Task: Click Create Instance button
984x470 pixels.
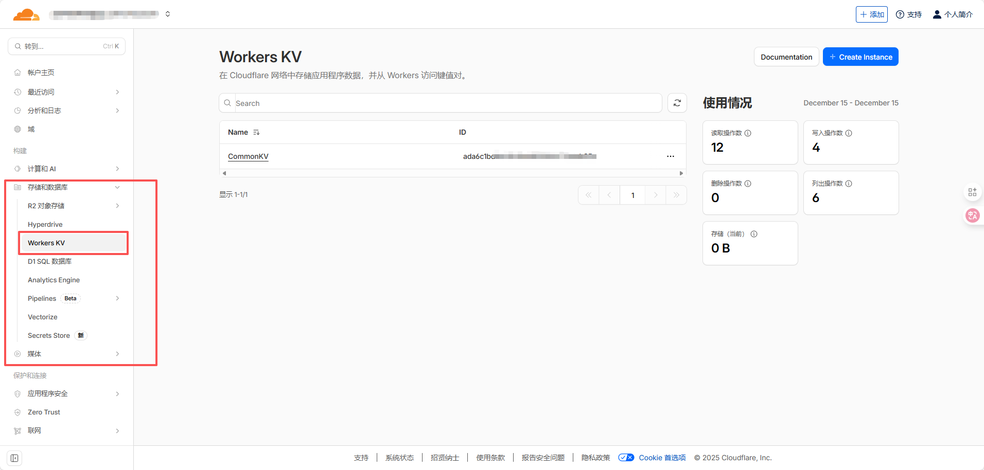Action: pos(860,57)
